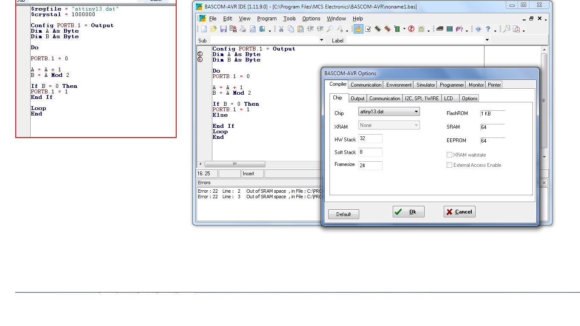Click the Find magnifier icon

(330, 29)
